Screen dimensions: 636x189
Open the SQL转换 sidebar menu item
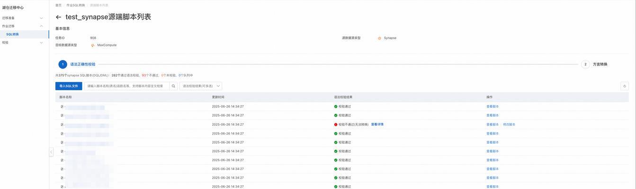click(25, 34)
